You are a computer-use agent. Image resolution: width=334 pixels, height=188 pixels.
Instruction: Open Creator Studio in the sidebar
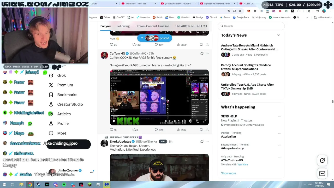66,104
